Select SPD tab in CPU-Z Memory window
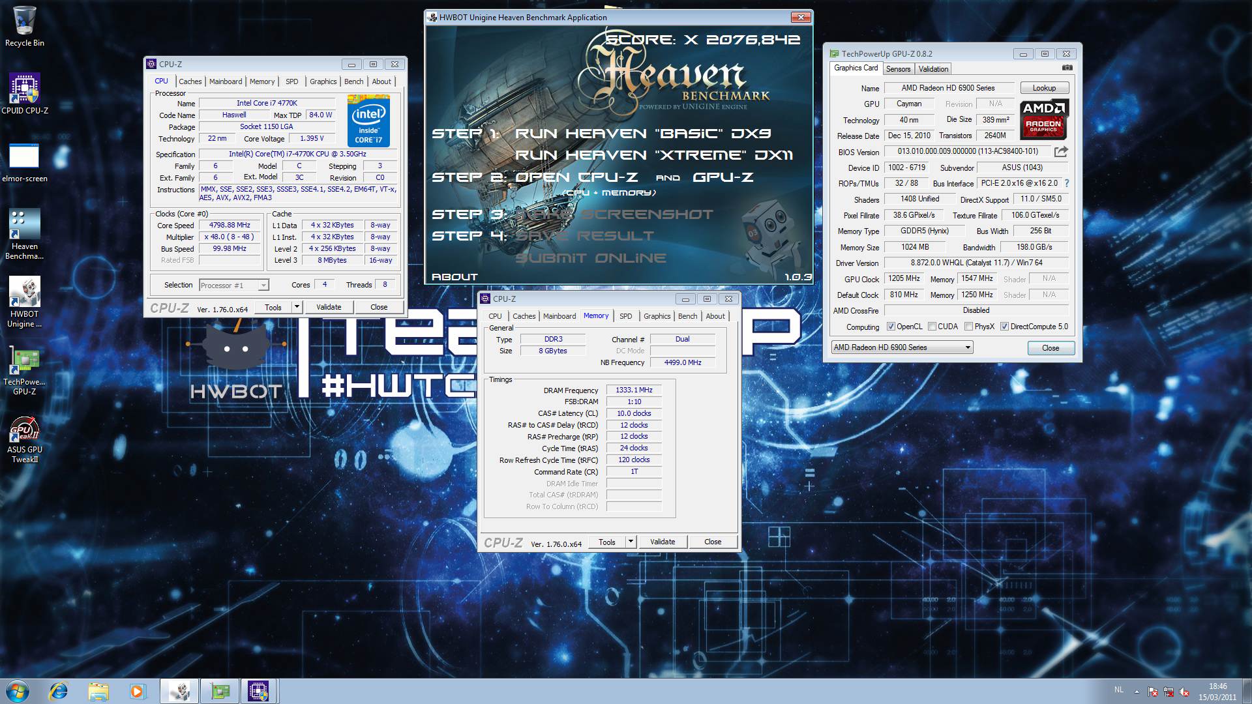The height and width of the screenshot is (704, 1252). pyautogui.click(x=625, y=316)
